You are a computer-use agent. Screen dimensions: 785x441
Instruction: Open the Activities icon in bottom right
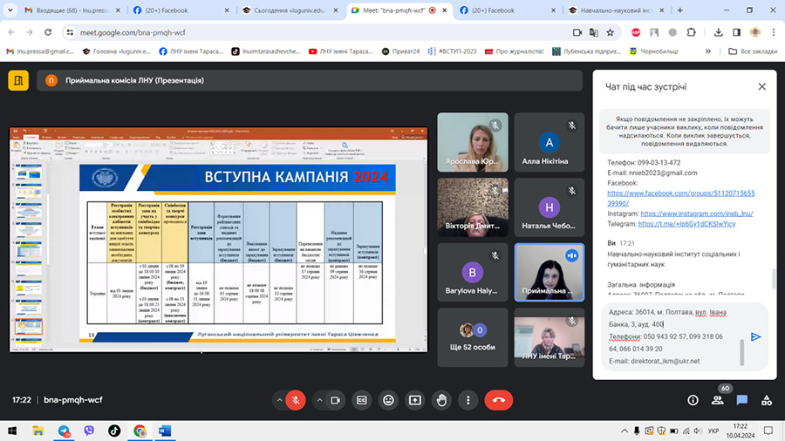[x=767, y=400]
